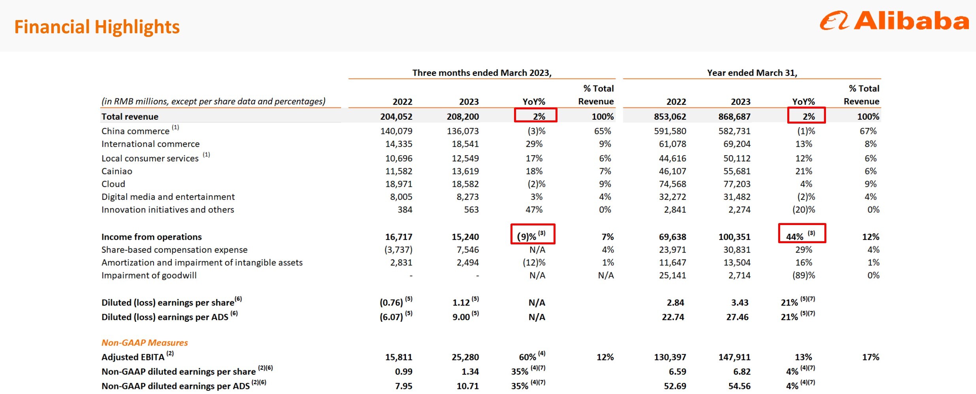Select goodwill impairment value 25,141
The width and height of the screenshot is (976, 394).
(672, 276)
